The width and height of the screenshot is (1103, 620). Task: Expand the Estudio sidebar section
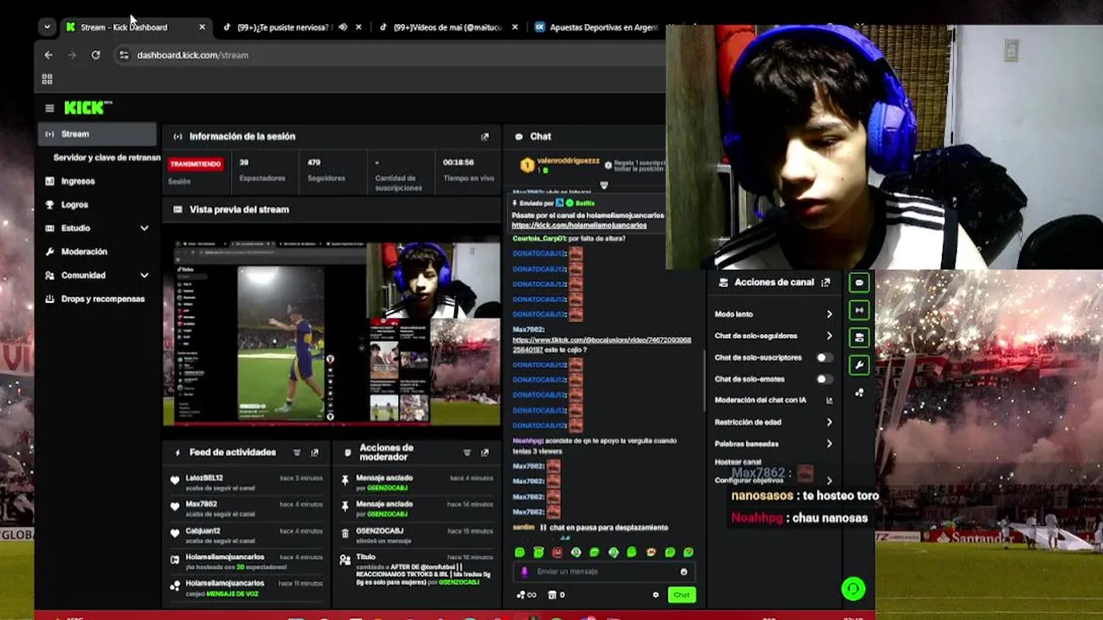coord(144,228)
